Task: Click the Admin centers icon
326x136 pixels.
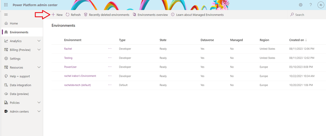Action: (x=6, y=111)
